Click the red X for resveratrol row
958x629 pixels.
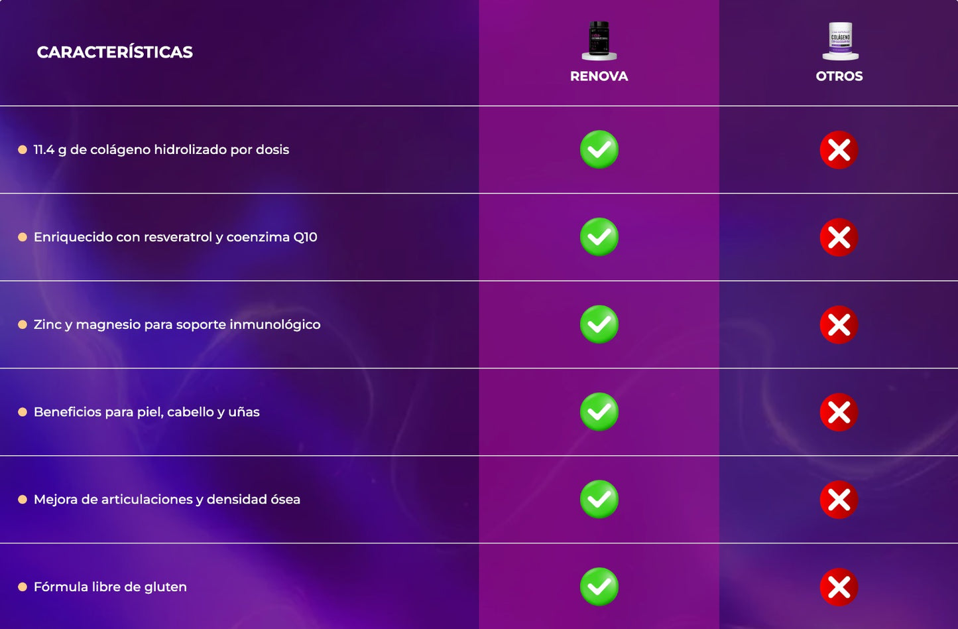[839, 238]
